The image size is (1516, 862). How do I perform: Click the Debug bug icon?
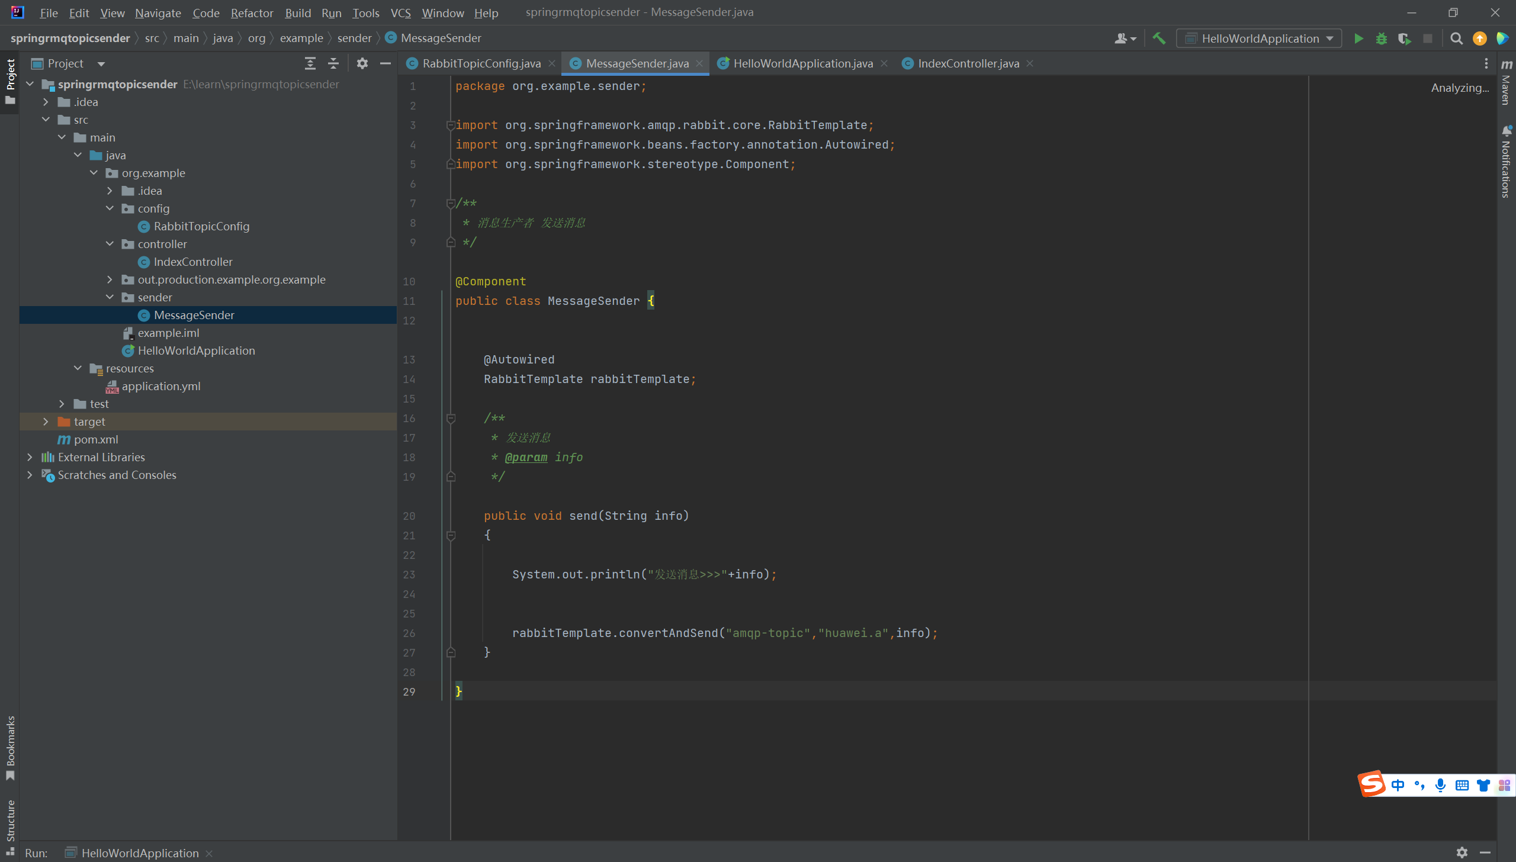click(1382, 38)
